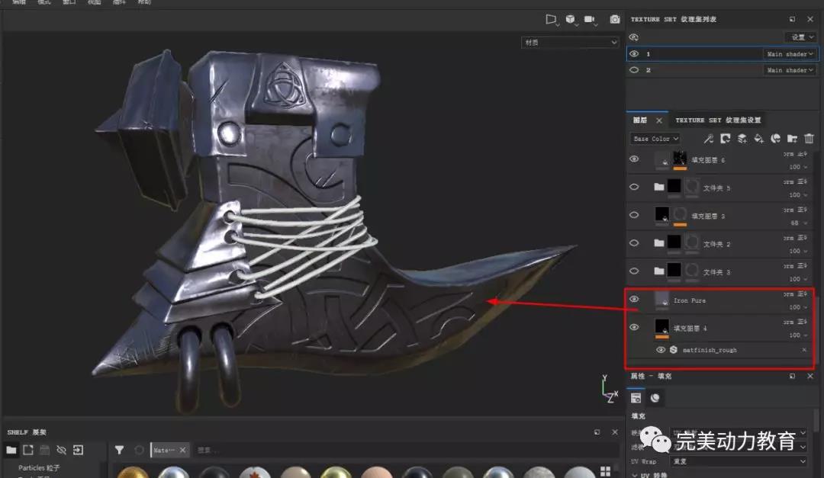Click the add folder icon in layers toolbar

coord(792,139)
